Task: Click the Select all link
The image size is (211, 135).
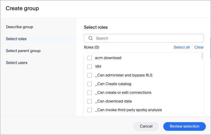Action: coord(182,47)
